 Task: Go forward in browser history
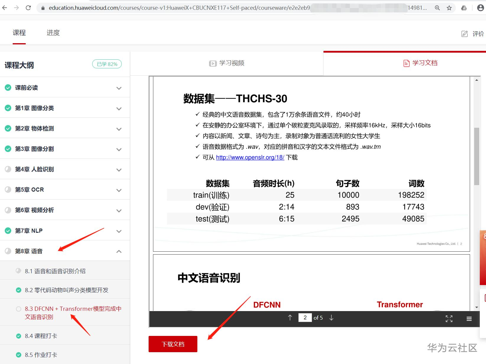tap(17, 8)
